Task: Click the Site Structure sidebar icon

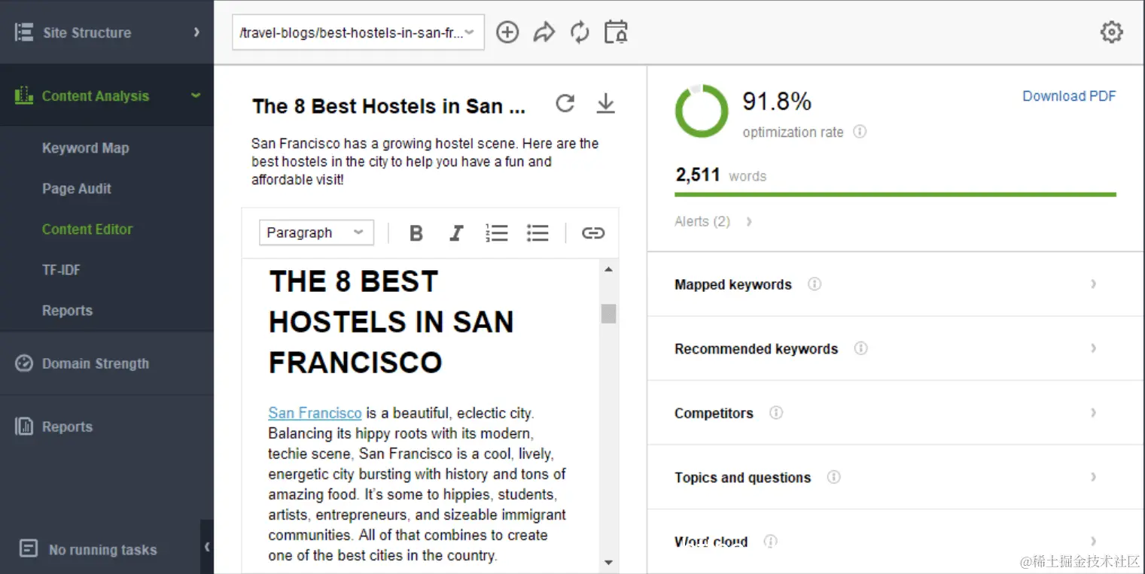Action: [24, 32]
